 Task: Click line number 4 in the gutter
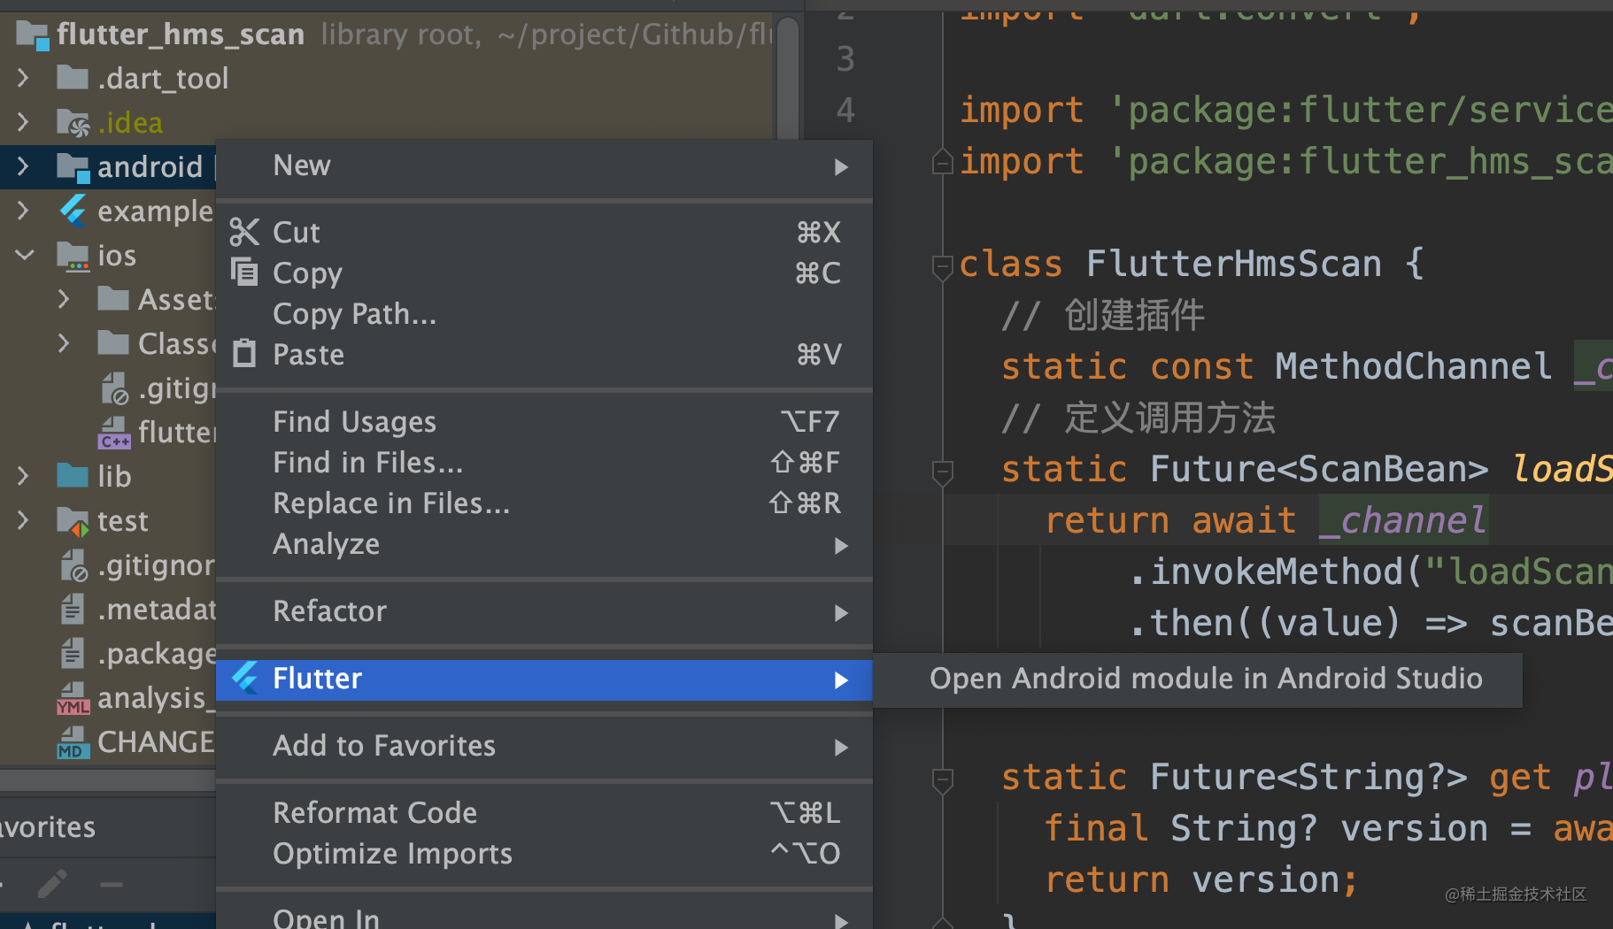(845, 111)
